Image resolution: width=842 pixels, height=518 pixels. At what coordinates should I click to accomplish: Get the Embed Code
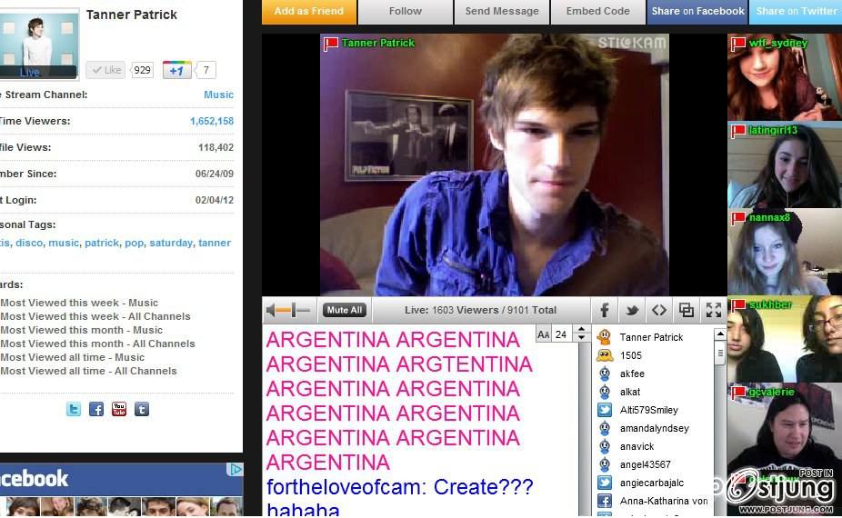pyautogui.click(x=597, y=11)
